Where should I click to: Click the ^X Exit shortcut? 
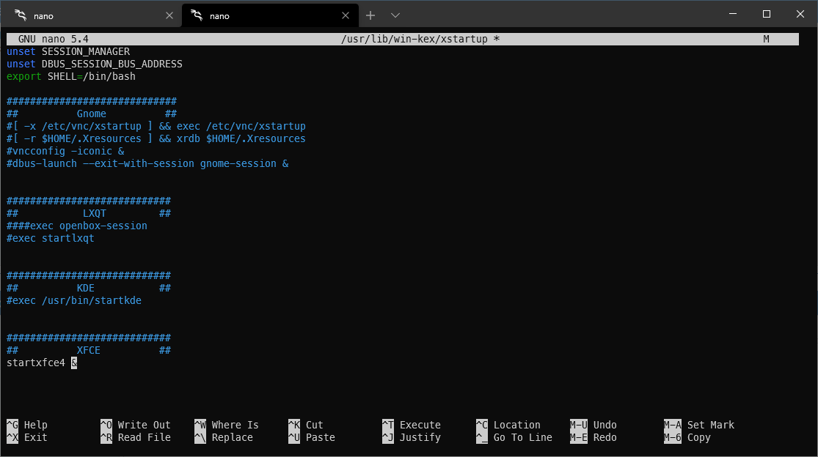click(x=27, y=437)
